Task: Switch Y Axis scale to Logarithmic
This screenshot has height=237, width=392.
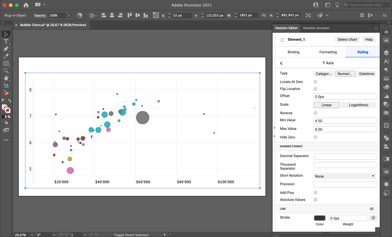Action: [358, 105]
